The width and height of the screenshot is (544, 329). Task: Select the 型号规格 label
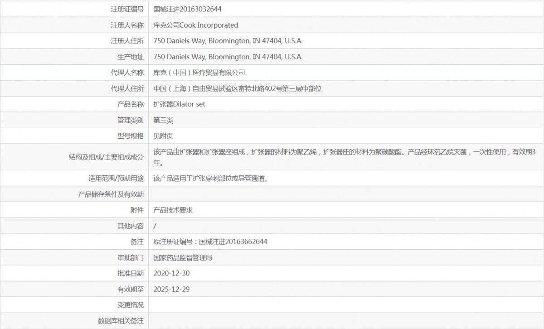(x=131, y=136)
